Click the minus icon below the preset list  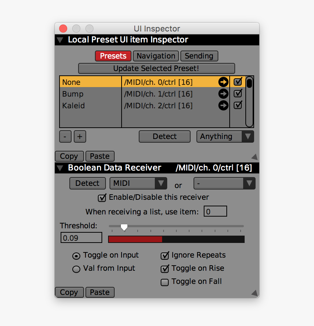tap(65, 136)
